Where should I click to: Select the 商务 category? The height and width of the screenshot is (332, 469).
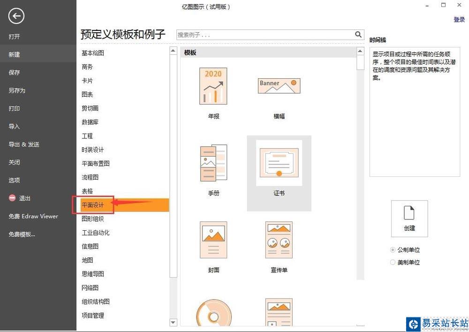click(x=87, y=67)
